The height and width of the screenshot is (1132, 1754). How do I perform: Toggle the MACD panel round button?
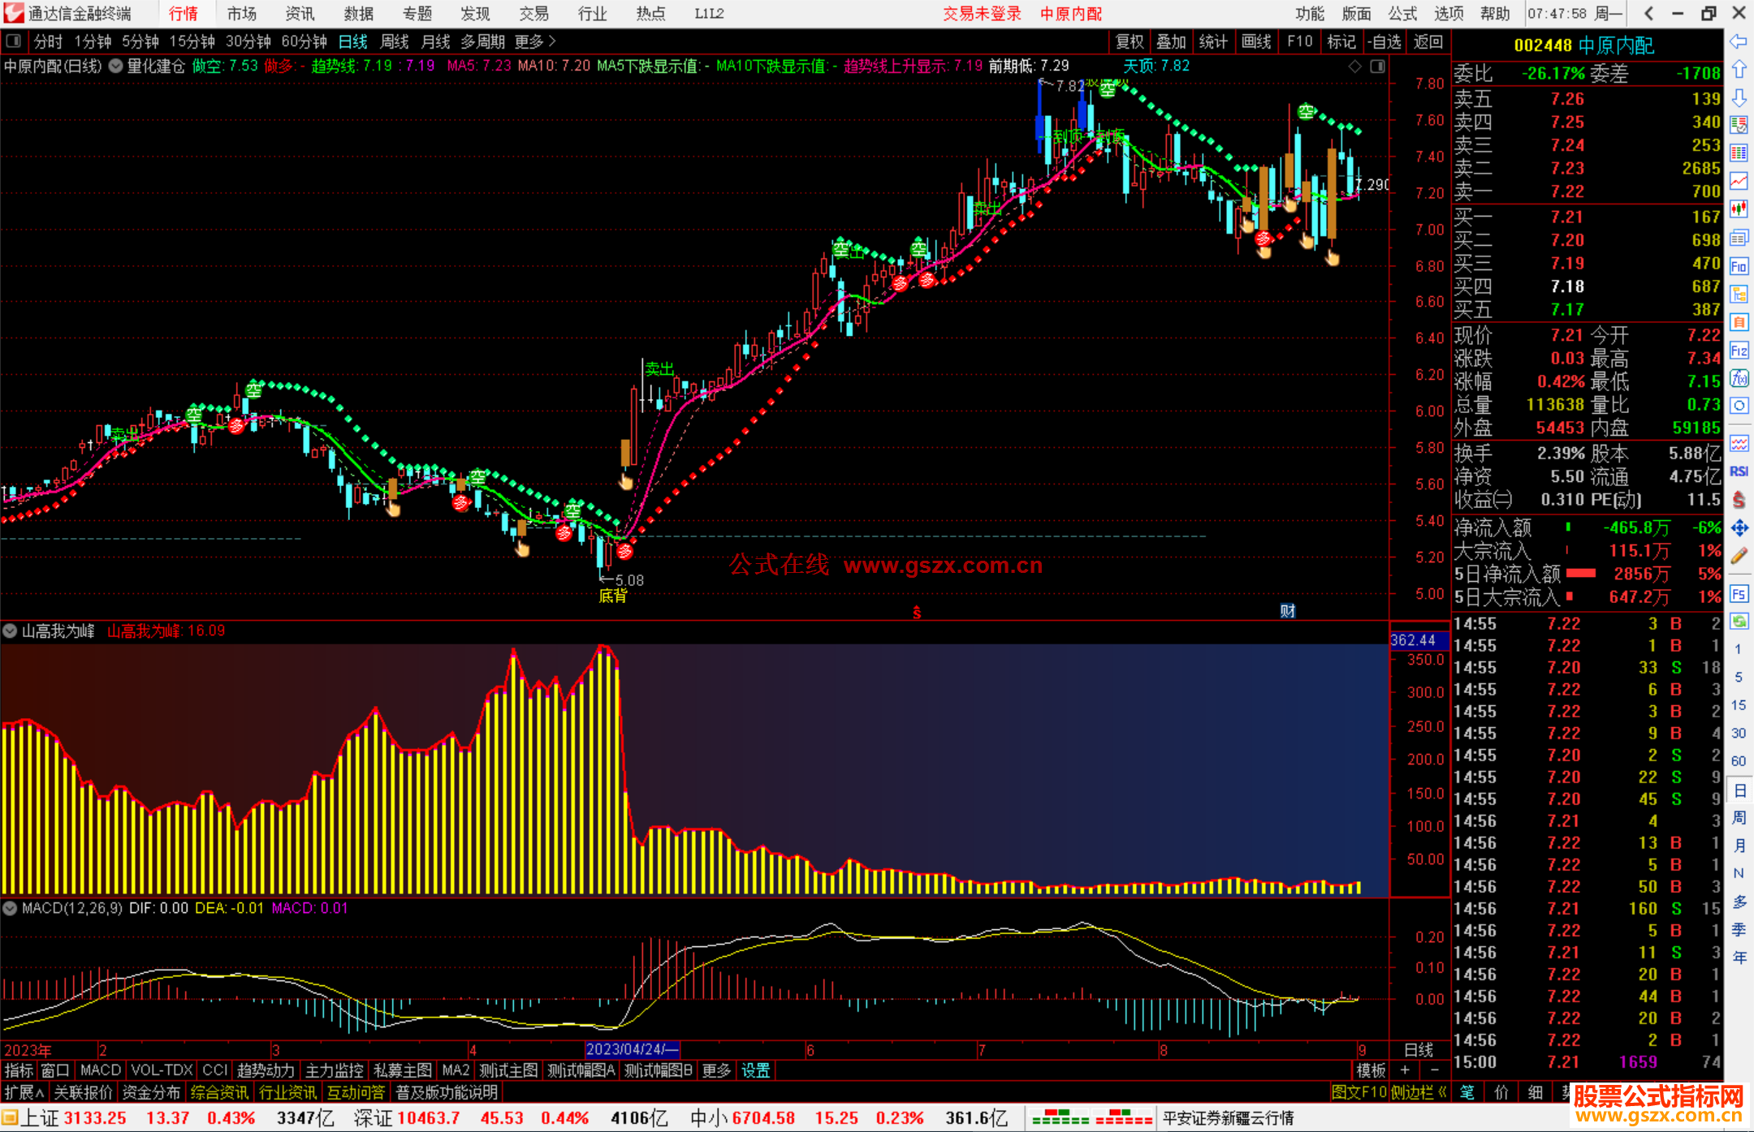(x=11, y=908)
